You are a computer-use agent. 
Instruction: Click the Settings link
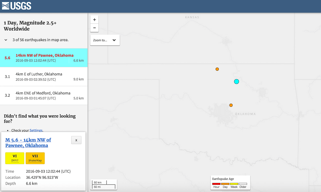36,130
